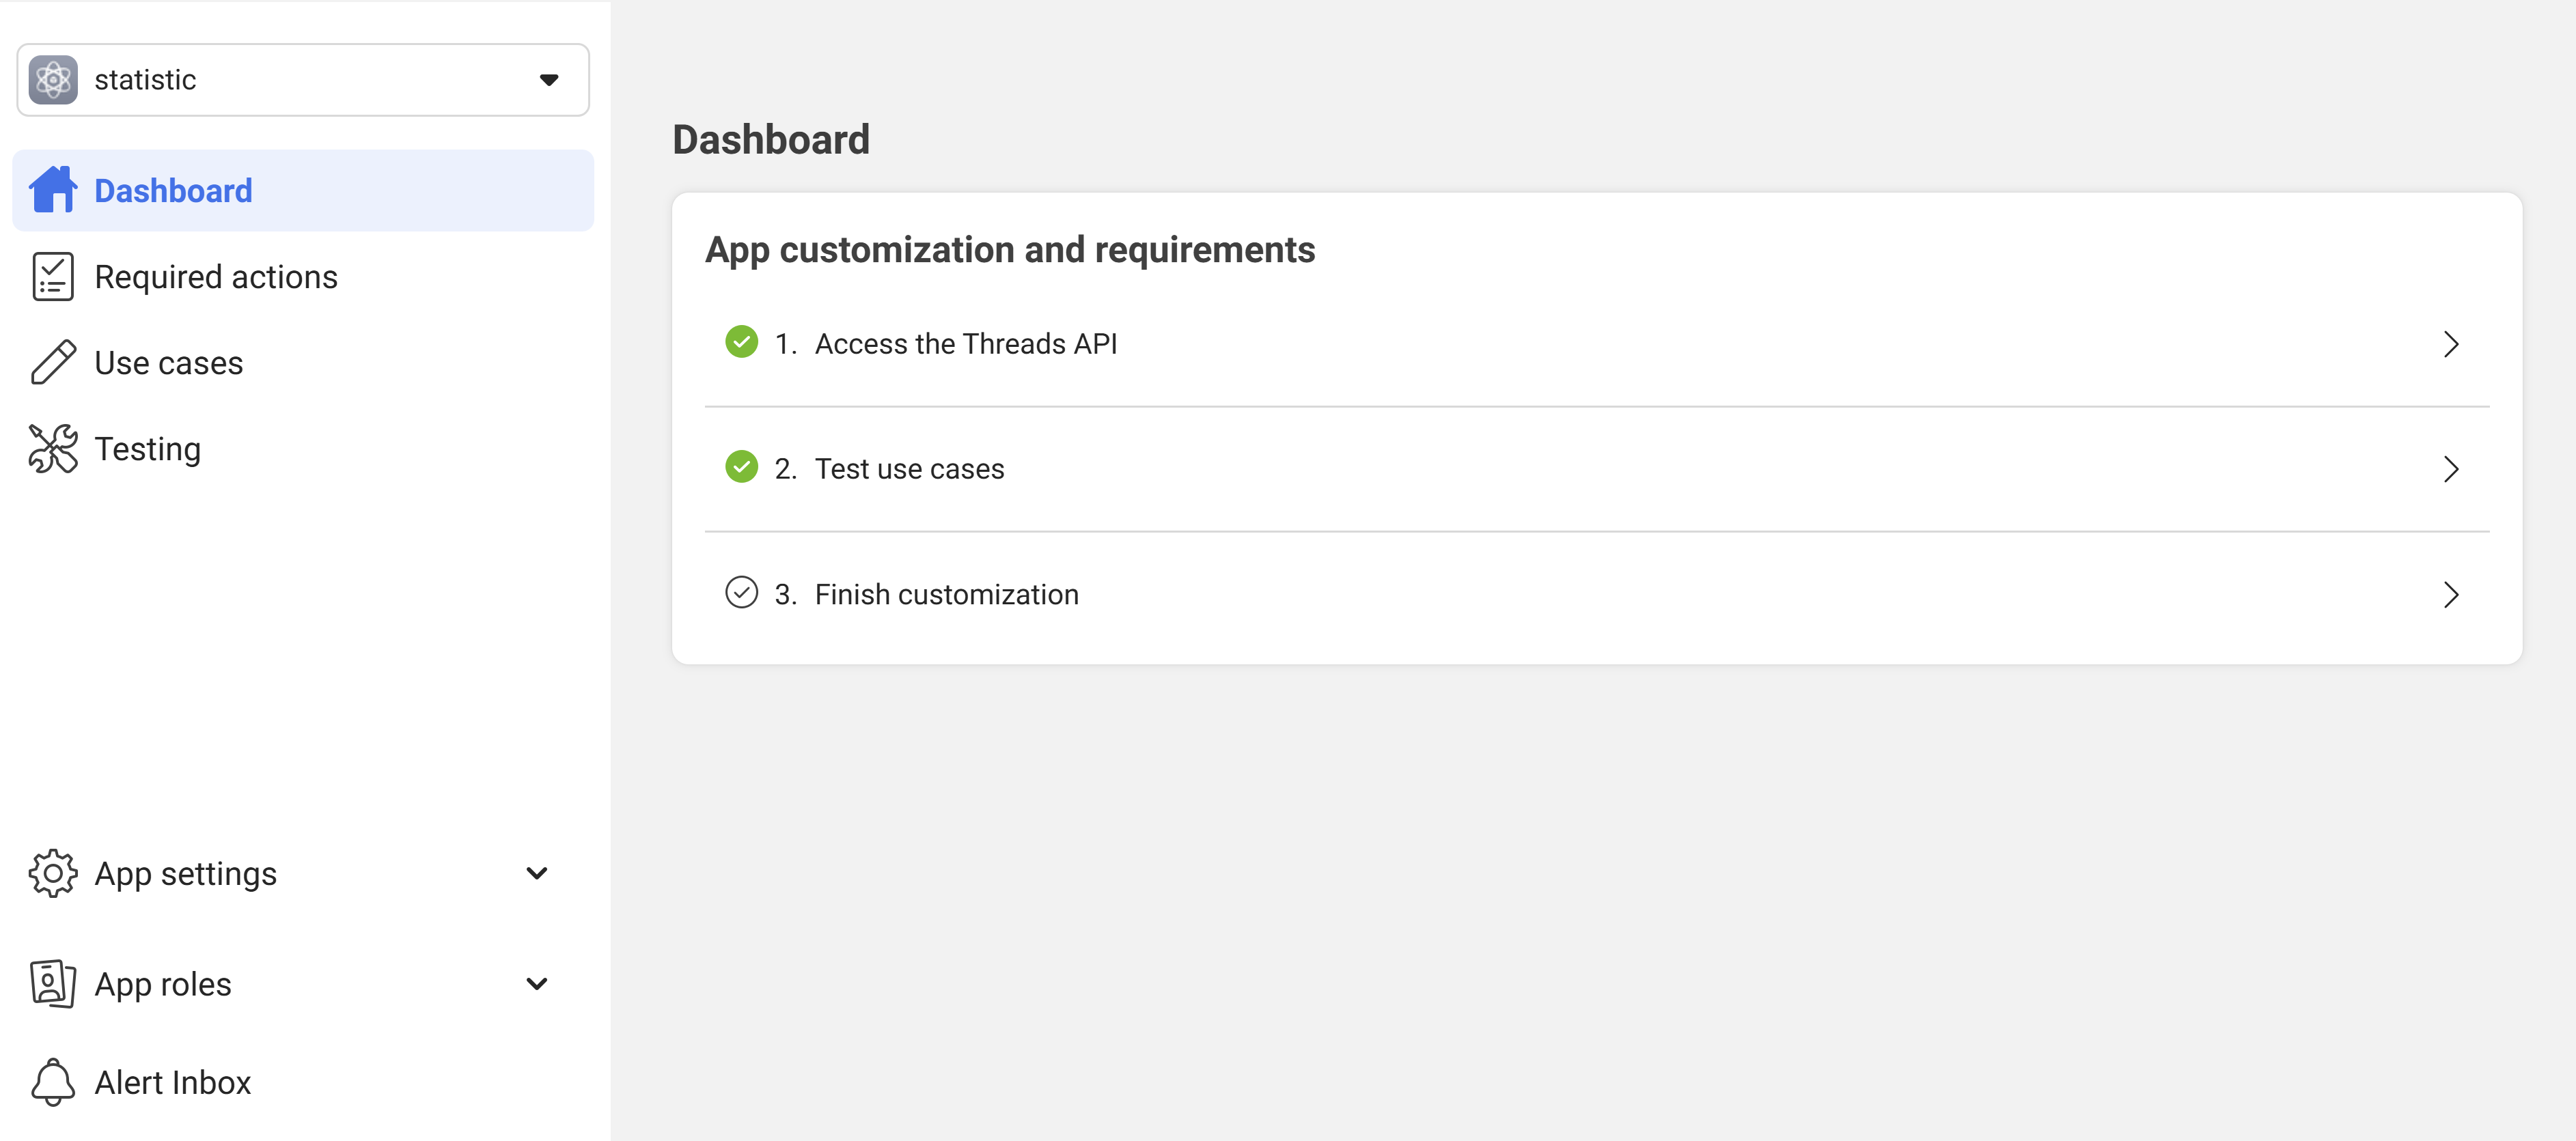Click the App settings gear icon
The height and width of the screenshot is (1141, 2576).
[53, 873]
